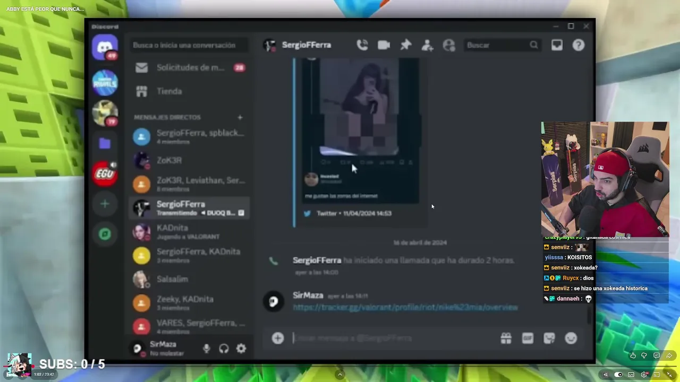The width and height of the screenshot is (680, 382).
Task: Click SergioFFerra name in call message
Action: click(x=317, y=261)
